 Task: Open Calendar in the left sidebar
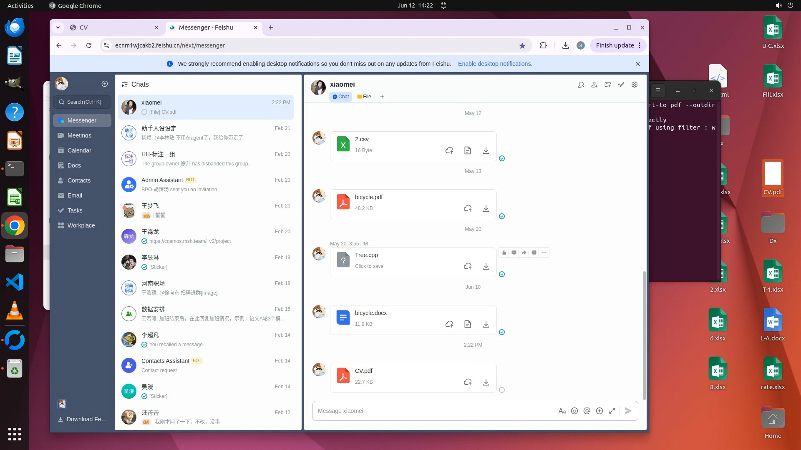[79, 150]
